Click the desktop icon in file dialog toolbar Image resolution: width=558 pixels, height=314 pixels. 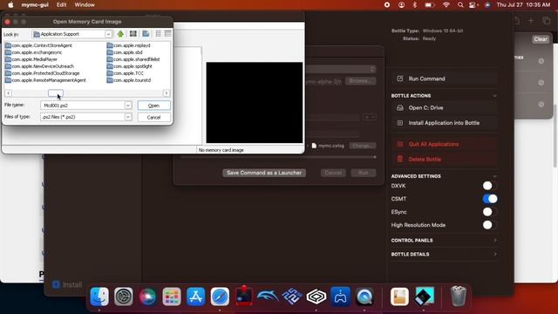coord(133,34)
